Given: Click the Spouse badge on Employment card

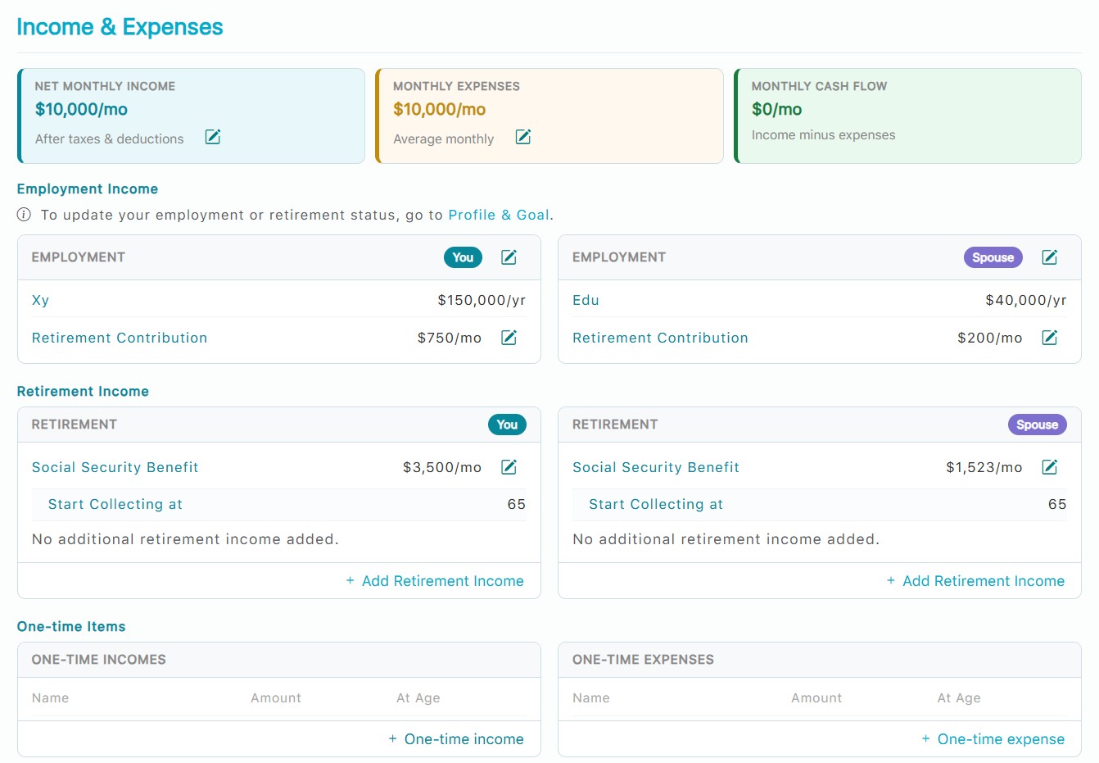Looking at the screenshot, I should pyautogui.click(x=993, y=257).
